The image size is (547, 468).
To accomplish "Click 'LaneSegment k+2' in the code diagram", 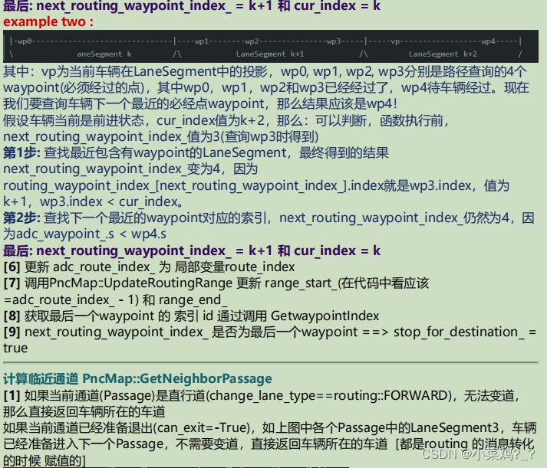I will point(443,54).
